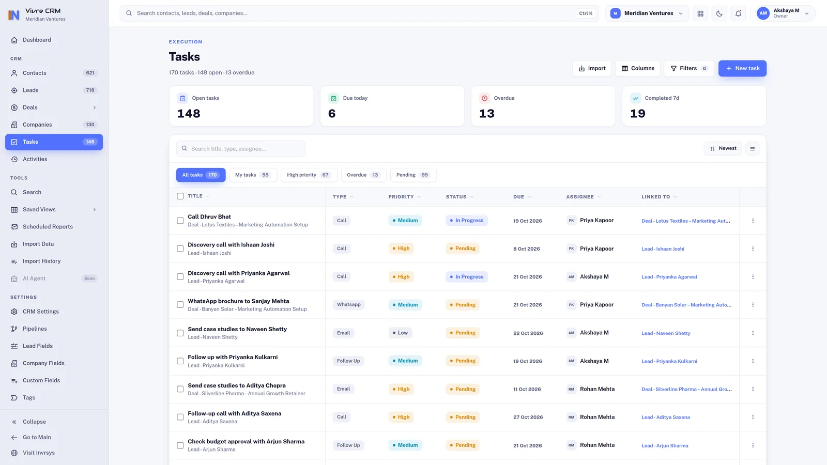The height and width of the screenshot is (465, 827).
Task: Click the Vivre CRM logo icon
Action: click(x=14, y=14)
